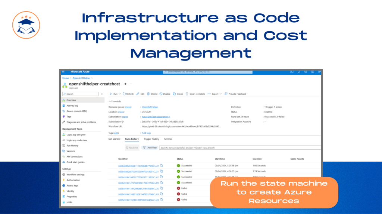Copy the run identifier ending CU02
This screenshot has width=382, height=214.
pyautogui.click(x=162, y=177)
